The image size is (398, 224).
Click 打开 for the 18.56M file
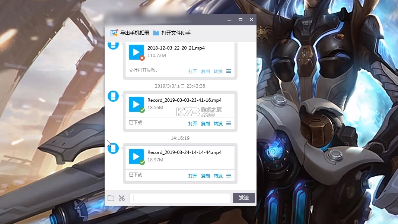(x=192, y=123)
